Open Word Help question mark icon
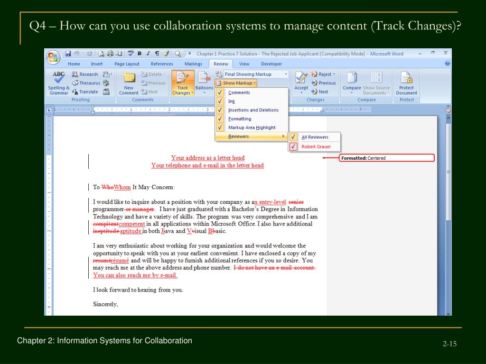 (447, 64)
